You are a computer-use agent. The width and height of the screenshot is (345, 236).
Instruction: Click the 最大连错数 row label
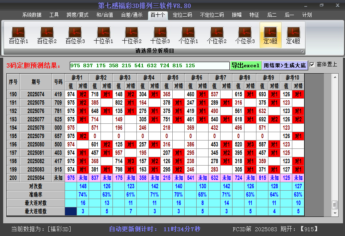coord(35,211)
